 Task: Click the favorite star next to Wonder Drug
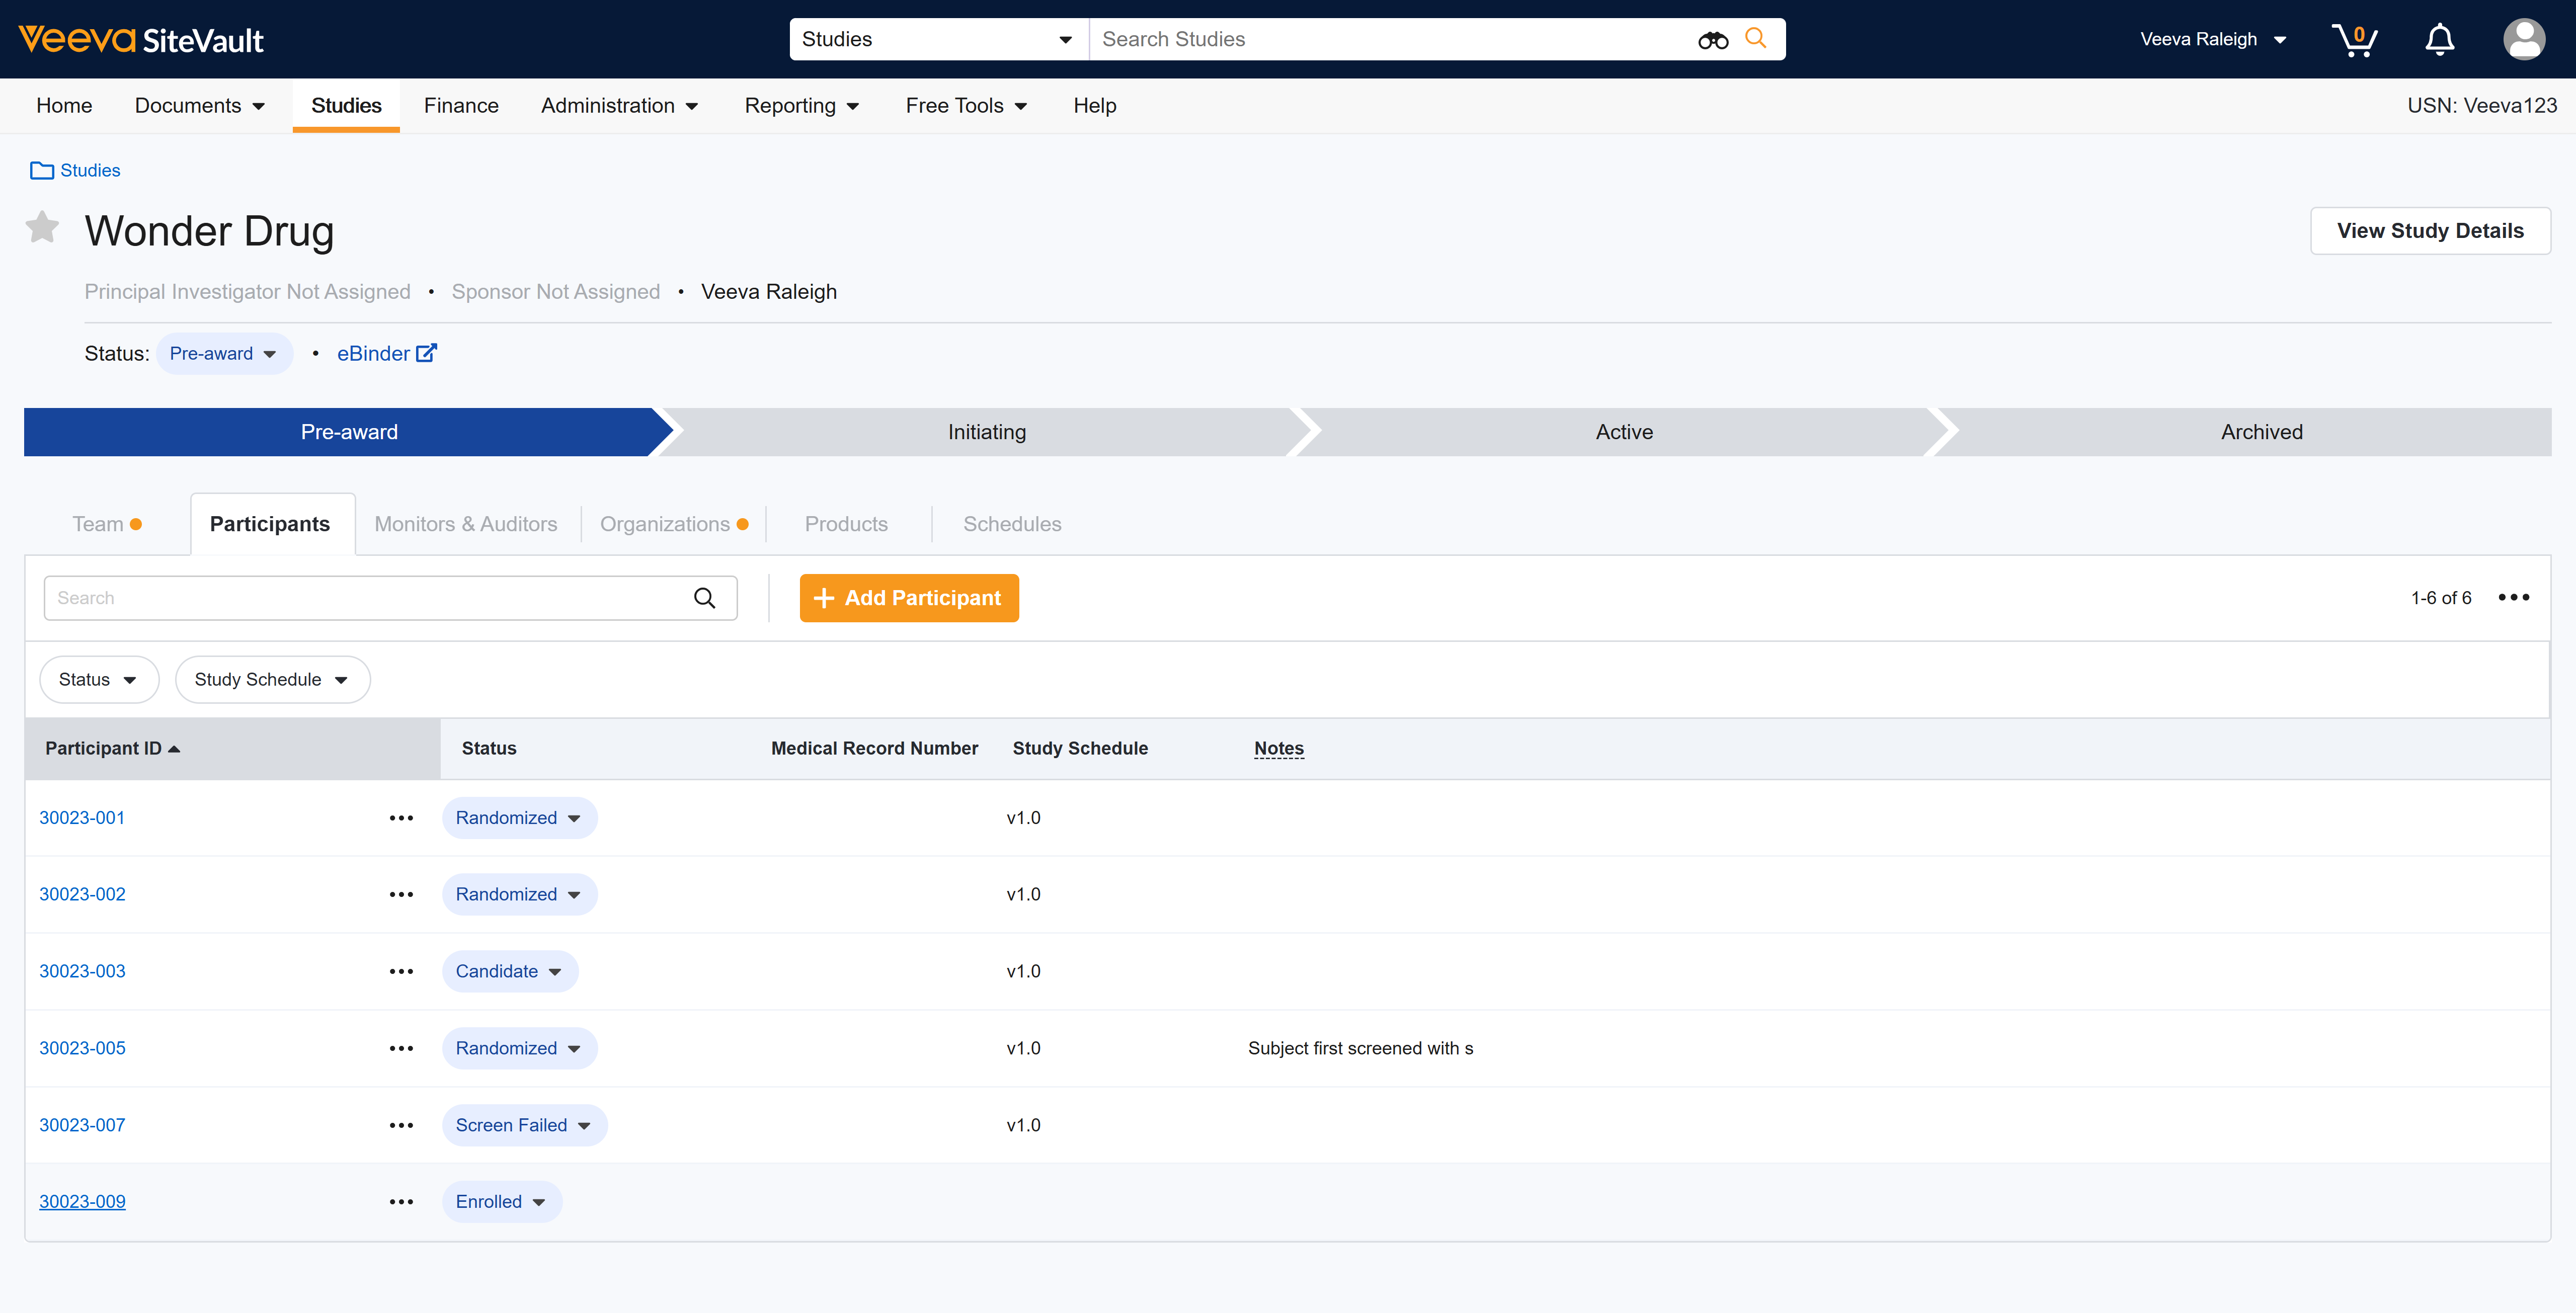point(42,228)
